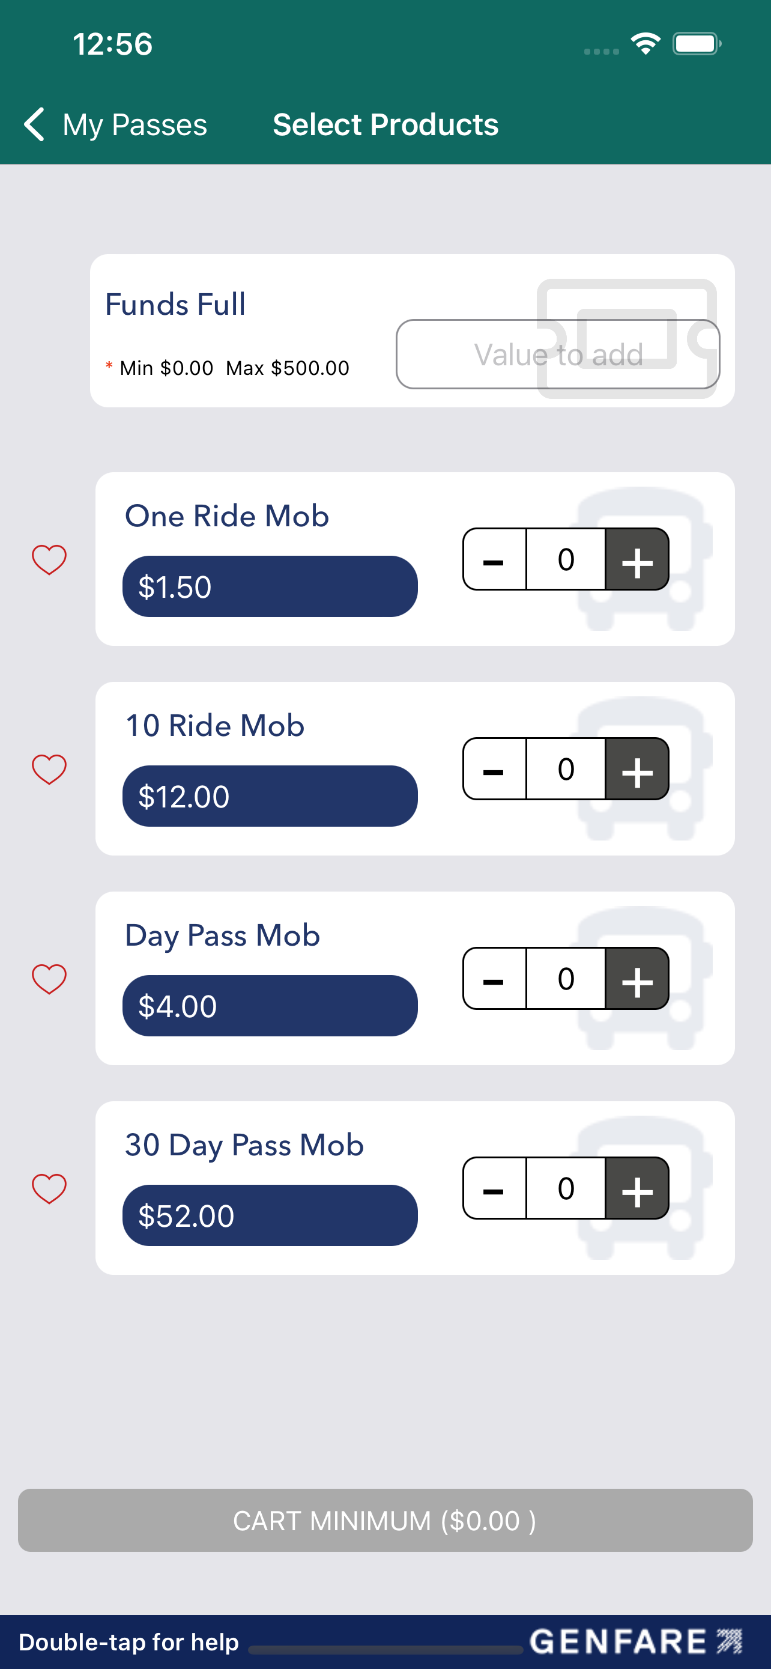Add one 30 Day Pass Mob
Image resolution: width=771 pixels, height=1669 pixels.
pyautogui.click(x=637, y=1188)
